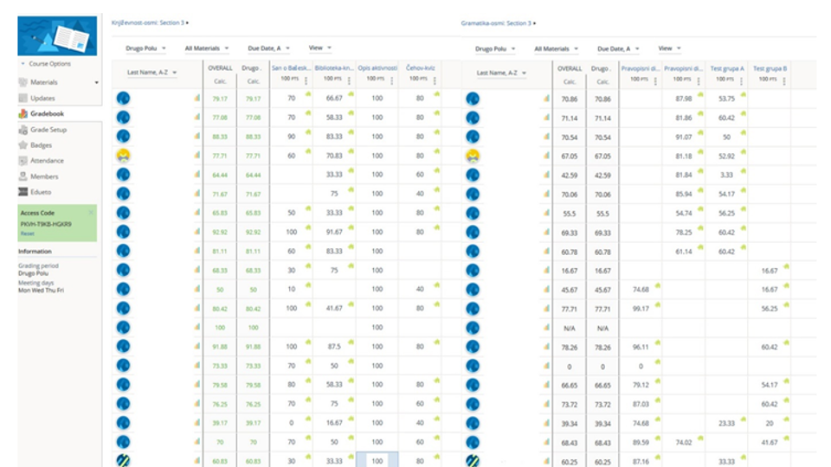The width and height of the screenshot is (831, 467).
Task: Select Gradebook in the sidebar
Action: click(47, 113)
